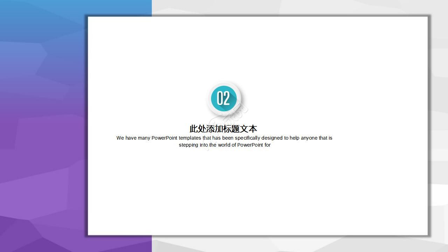Select the teal "02" circle badge
This screenshot has height=252, width=448.
224,98
